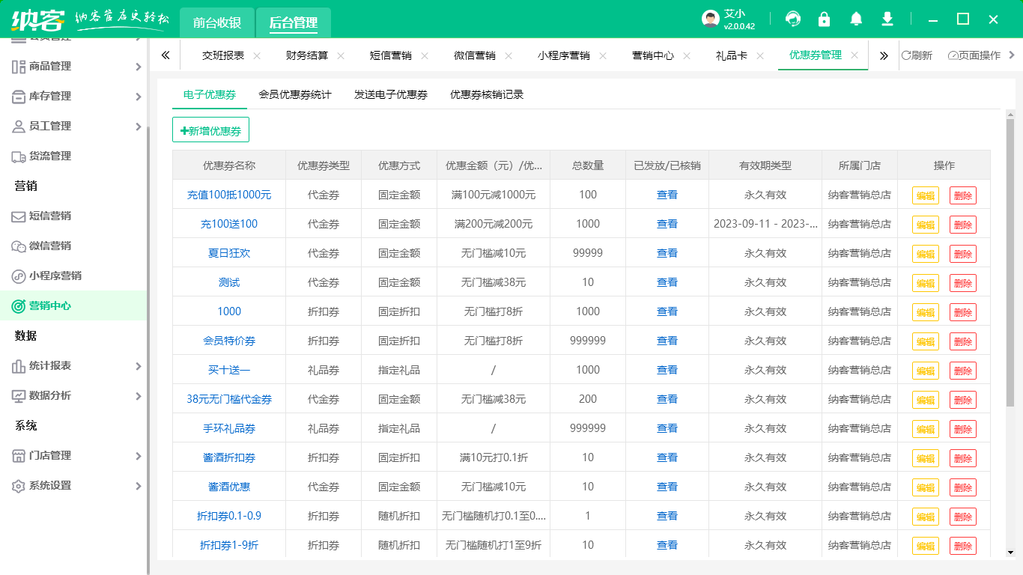Viewport: 1023px width, 575px height.
Task: Click the 数据分析 monitor icon
Action: (19, 396)
